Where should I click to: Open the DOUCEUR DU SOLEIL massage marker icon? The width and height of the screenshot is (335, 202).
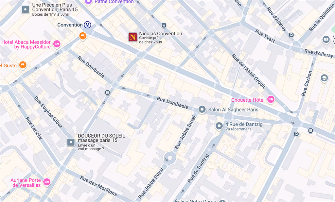point(71,142)
